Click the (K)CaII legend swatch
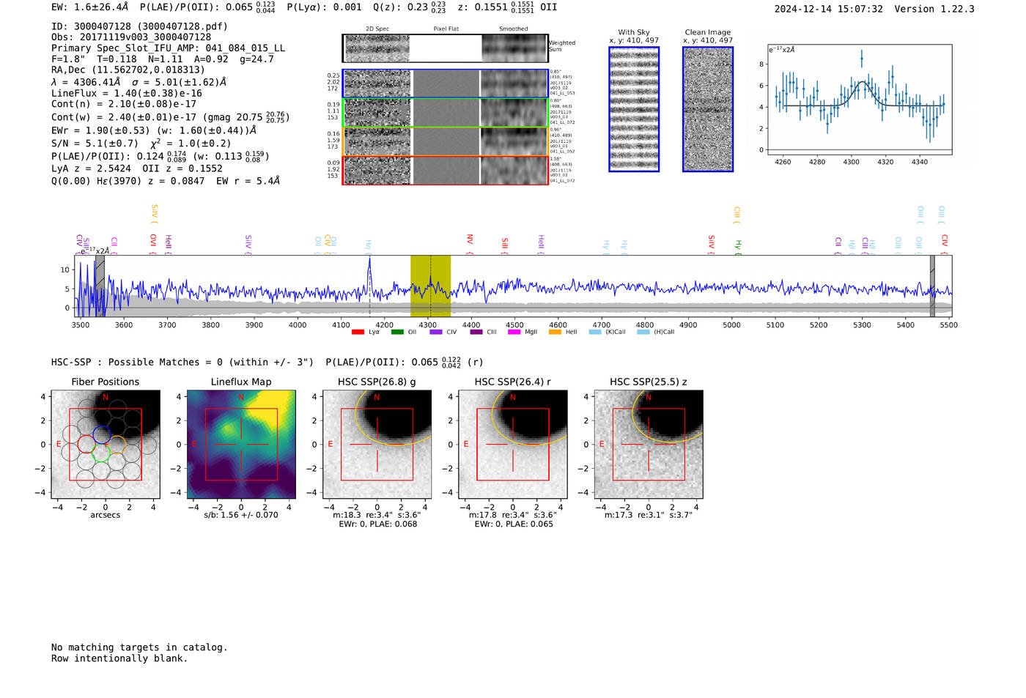1026x698 pixels. tap(595, 332)
